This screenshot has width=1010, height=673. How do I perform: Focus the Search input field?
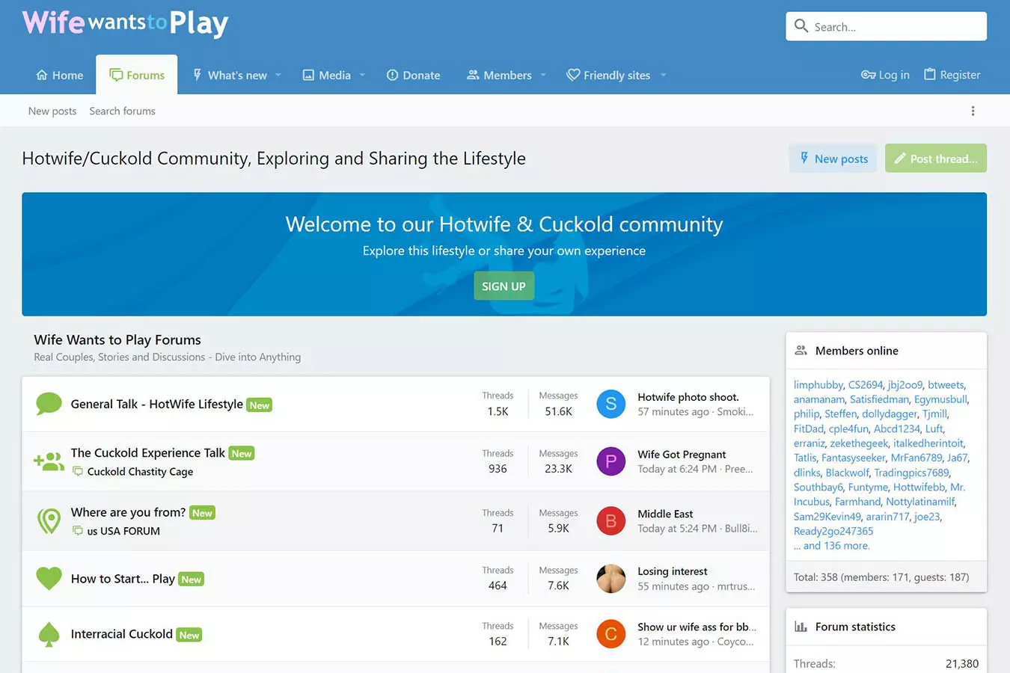(x=886, y=26)
